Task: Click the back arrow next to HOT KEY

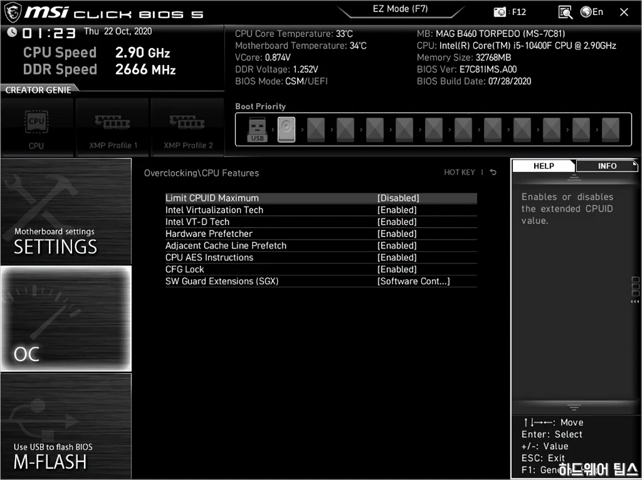Action: tap(493, 173)
